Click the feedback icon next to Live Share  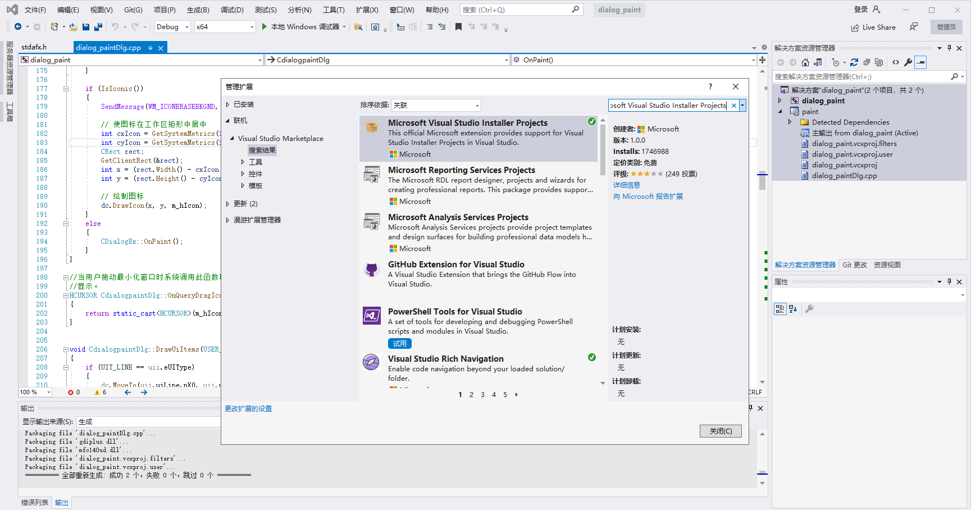click(914, 27)
